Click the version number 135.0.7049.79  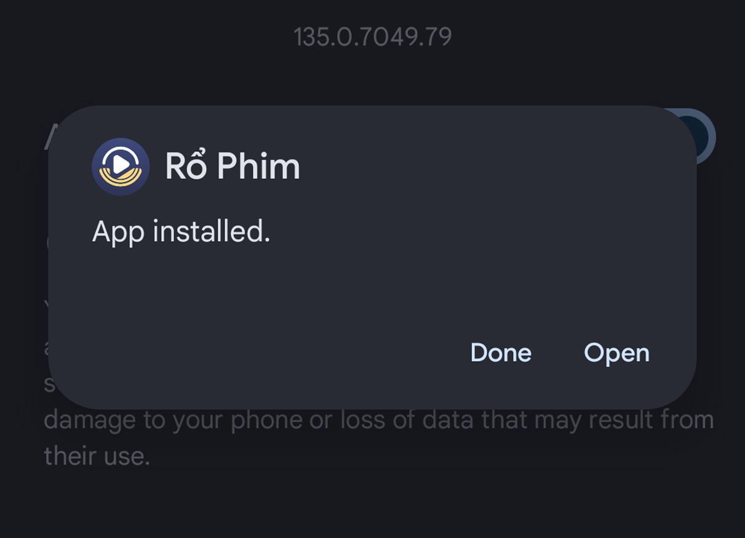pos(373,37)
